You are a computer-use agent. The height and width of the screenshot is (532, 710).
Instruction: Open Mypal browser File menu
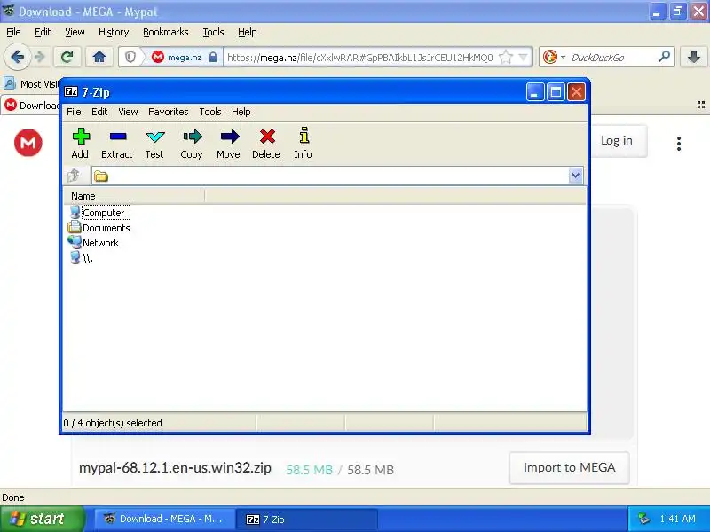[13, 32]
